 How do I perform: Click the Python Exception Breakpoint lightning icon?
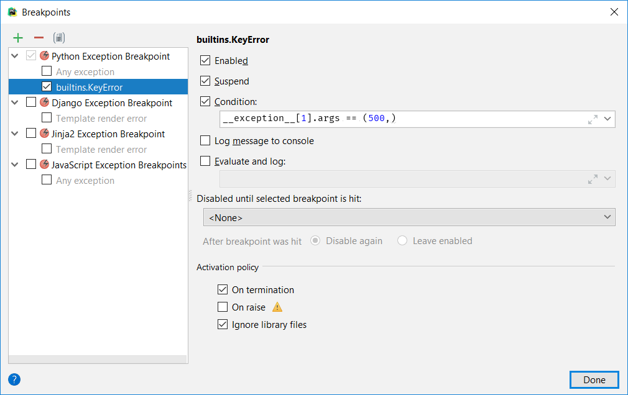pyautogui.click(x=44, y=56)
